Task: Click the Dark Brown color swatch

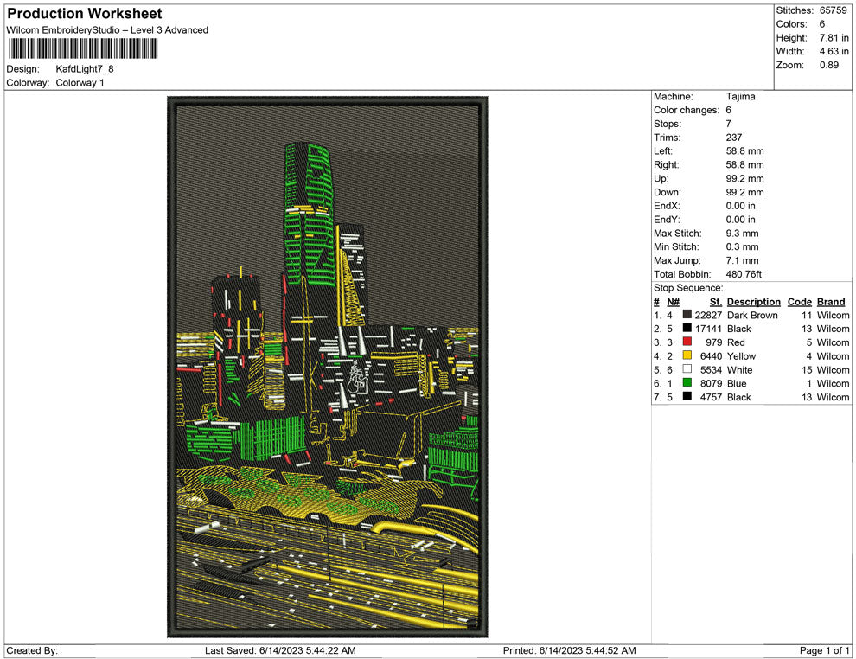Action: tap(687, 316)
